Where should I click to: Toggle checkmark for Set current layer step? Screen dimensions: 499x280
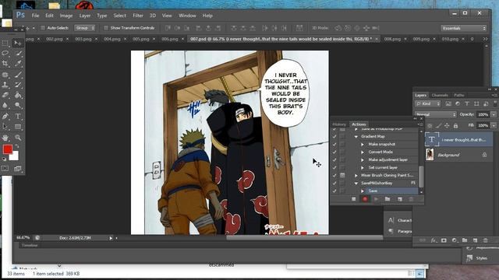334,168
